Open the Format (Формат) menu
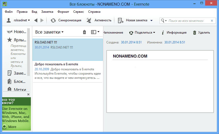 coord(63,12)
